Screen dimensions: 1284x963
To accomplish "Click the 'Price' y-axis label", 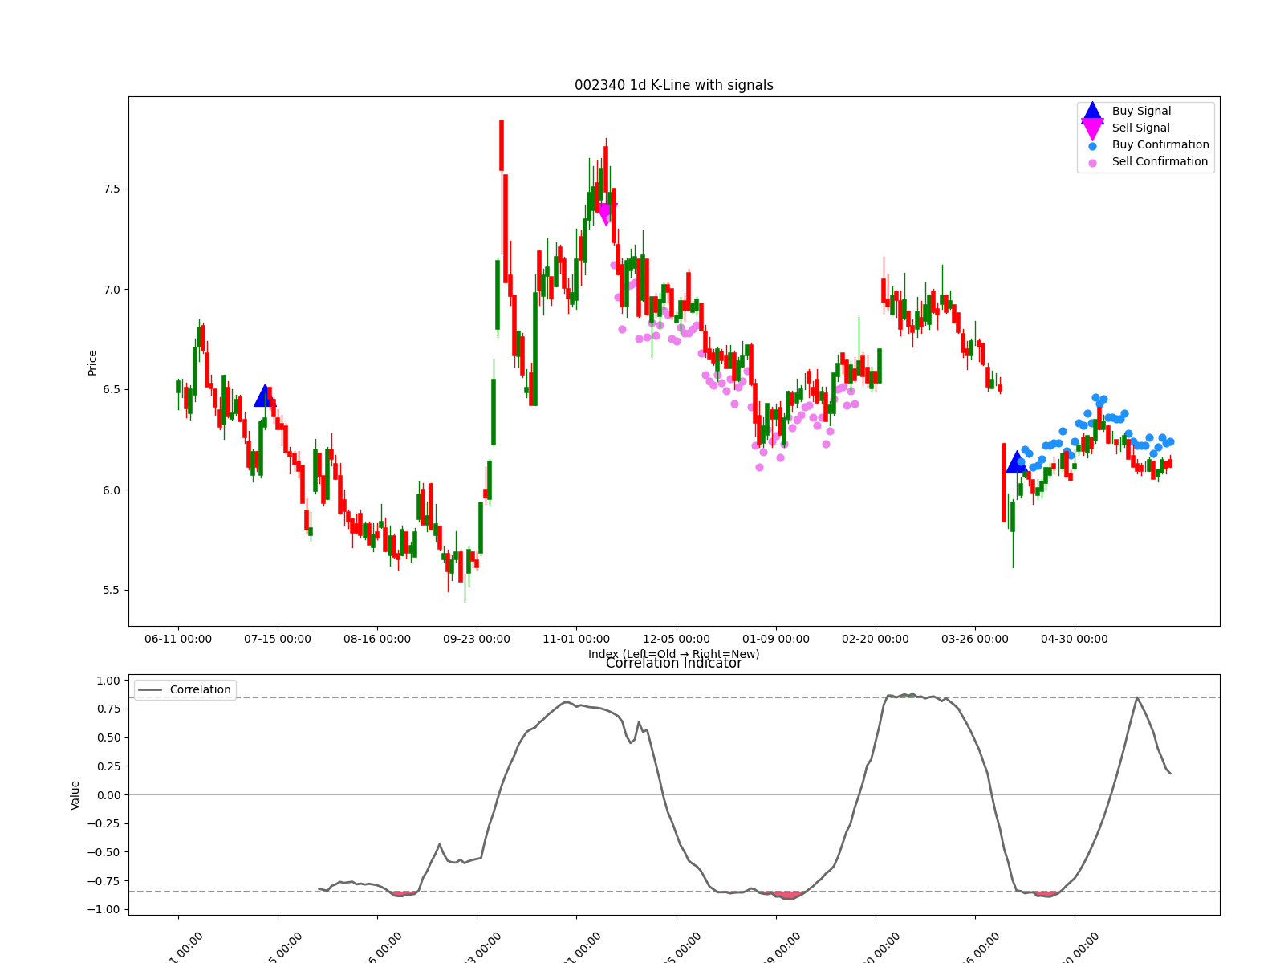I will [92, 363].
